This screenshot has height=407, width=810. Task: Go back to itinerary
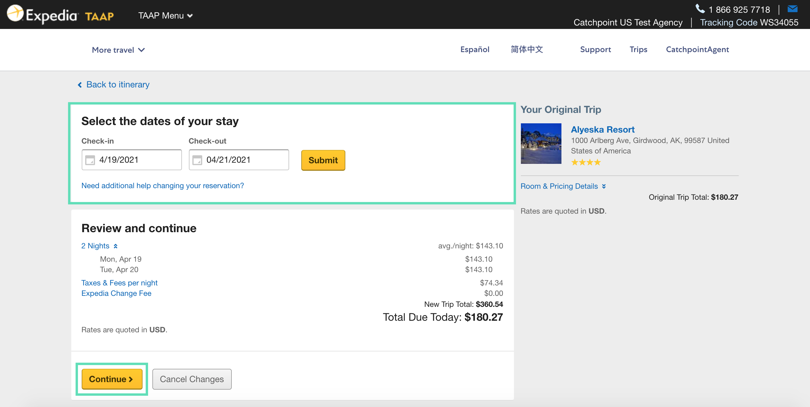tap(118, 85)
